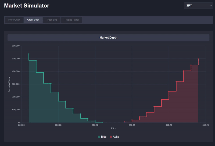
Task: Open the SPY symbol dropdown
Action: [x=198, y=6]
